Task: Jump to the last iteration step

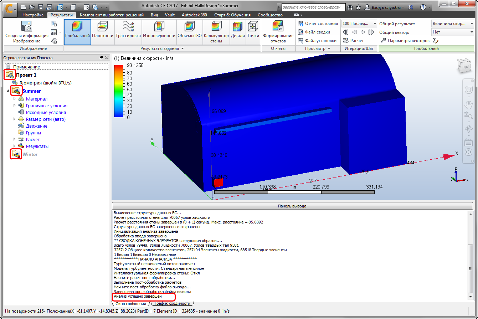Action: (x=371, y=32)
